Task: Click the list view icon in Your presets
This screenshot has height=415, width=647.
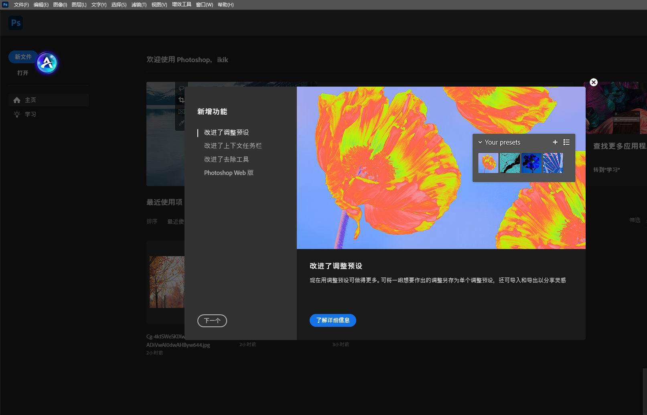Action: pos(566,142)
